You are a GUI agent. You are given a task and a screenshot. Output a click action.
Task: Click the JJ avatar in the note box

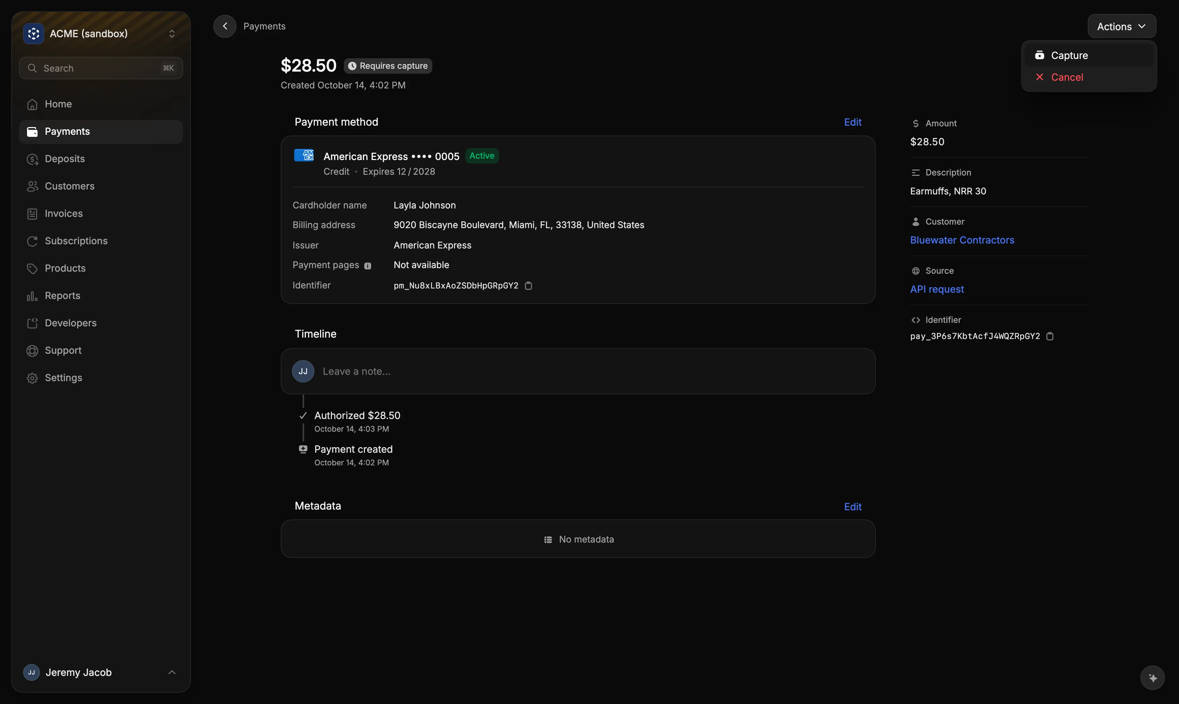point(303,371)
